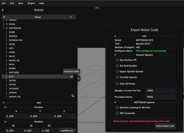Check Set Tool Number
The width and height of the screenshot is (184, 133).
click(117, 66)
